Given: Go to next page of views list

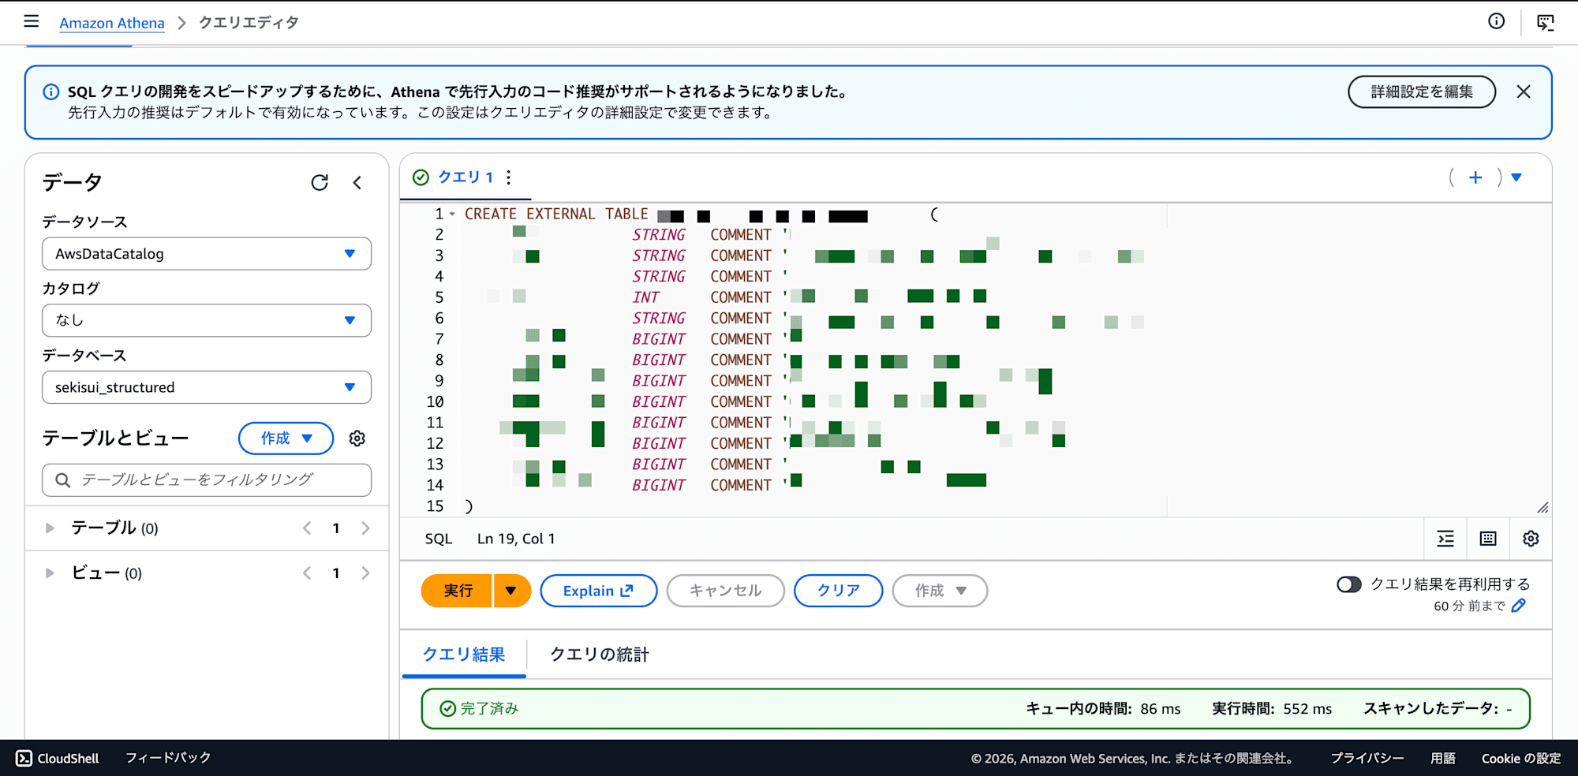Looking at the screenshot, I should [365, 573].
